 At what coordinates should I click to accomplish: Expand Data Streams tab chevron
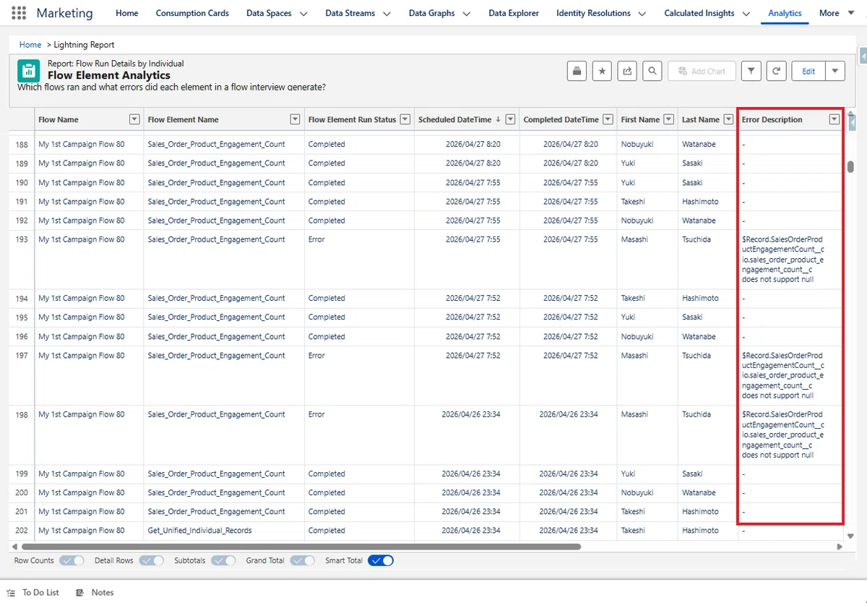point(387,14)
